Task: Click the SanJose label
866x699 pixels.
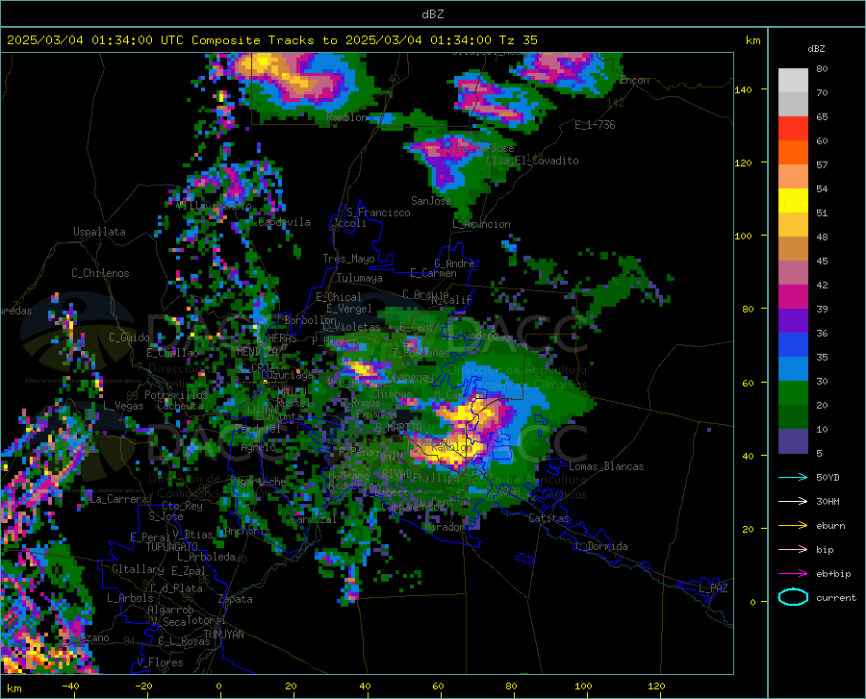Action: coord(431,201)
